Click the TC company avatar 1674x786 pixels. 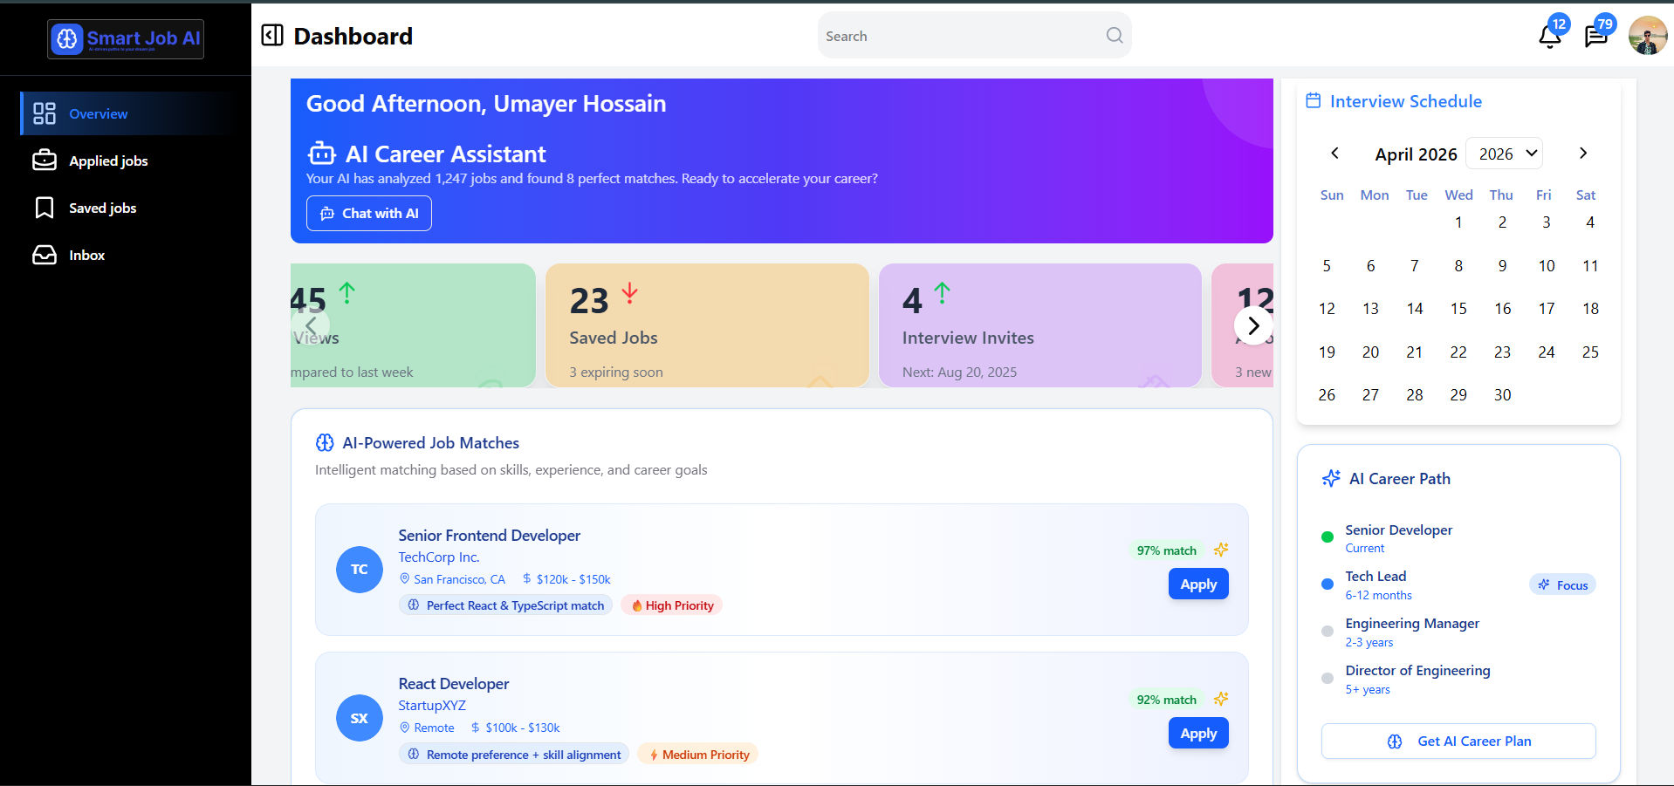point(360,570)
